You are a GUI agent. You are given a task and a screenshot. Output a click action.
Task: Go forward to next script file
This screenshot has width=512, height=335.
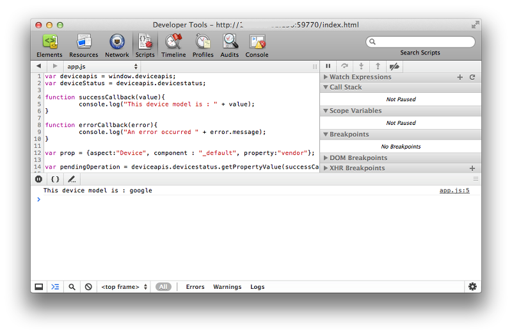(x=55, y=66)
